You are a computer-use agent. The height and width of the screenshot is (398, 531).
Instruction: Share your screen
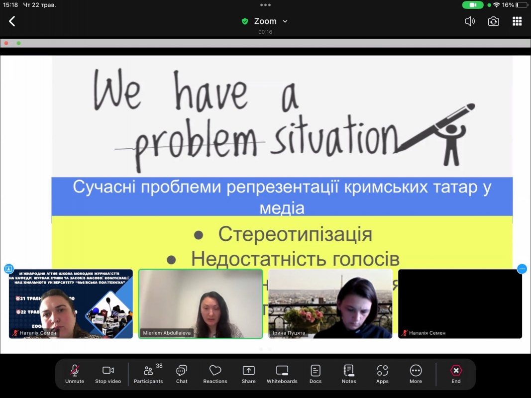pyautogui.click(x=248, y=374)
